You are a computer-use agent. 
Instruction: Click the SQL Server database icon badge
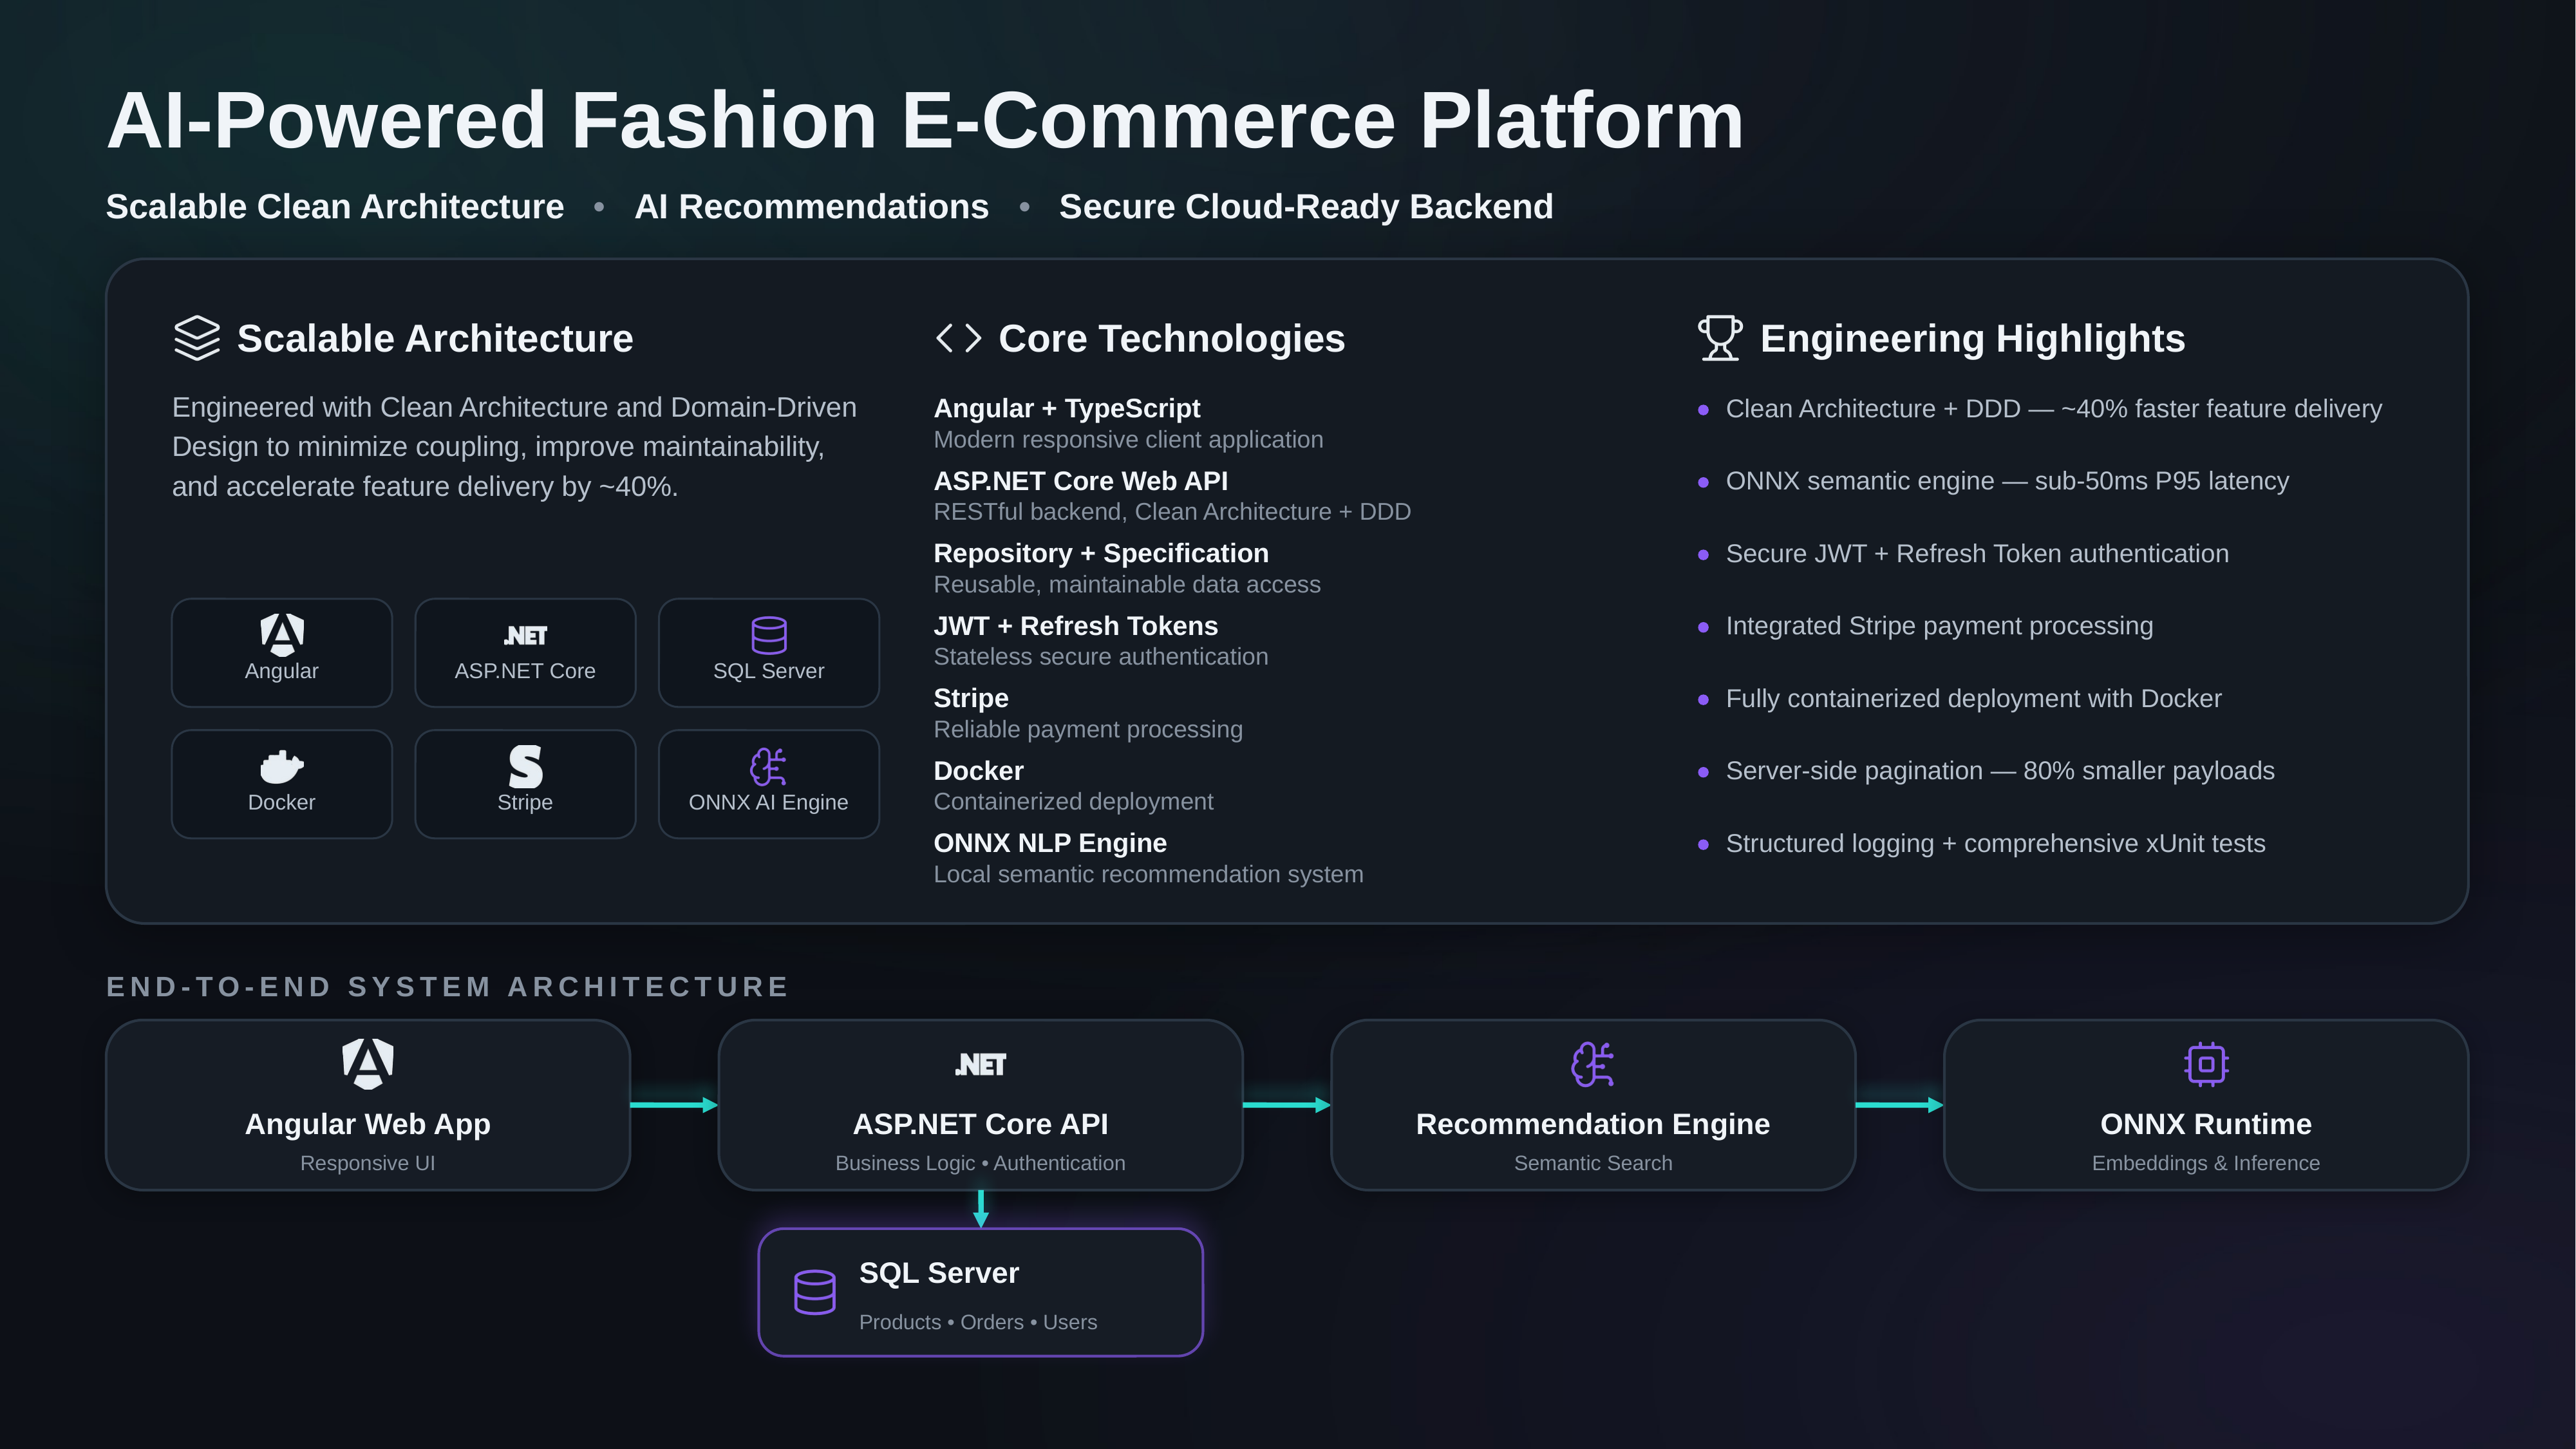[x=768, y=635]
